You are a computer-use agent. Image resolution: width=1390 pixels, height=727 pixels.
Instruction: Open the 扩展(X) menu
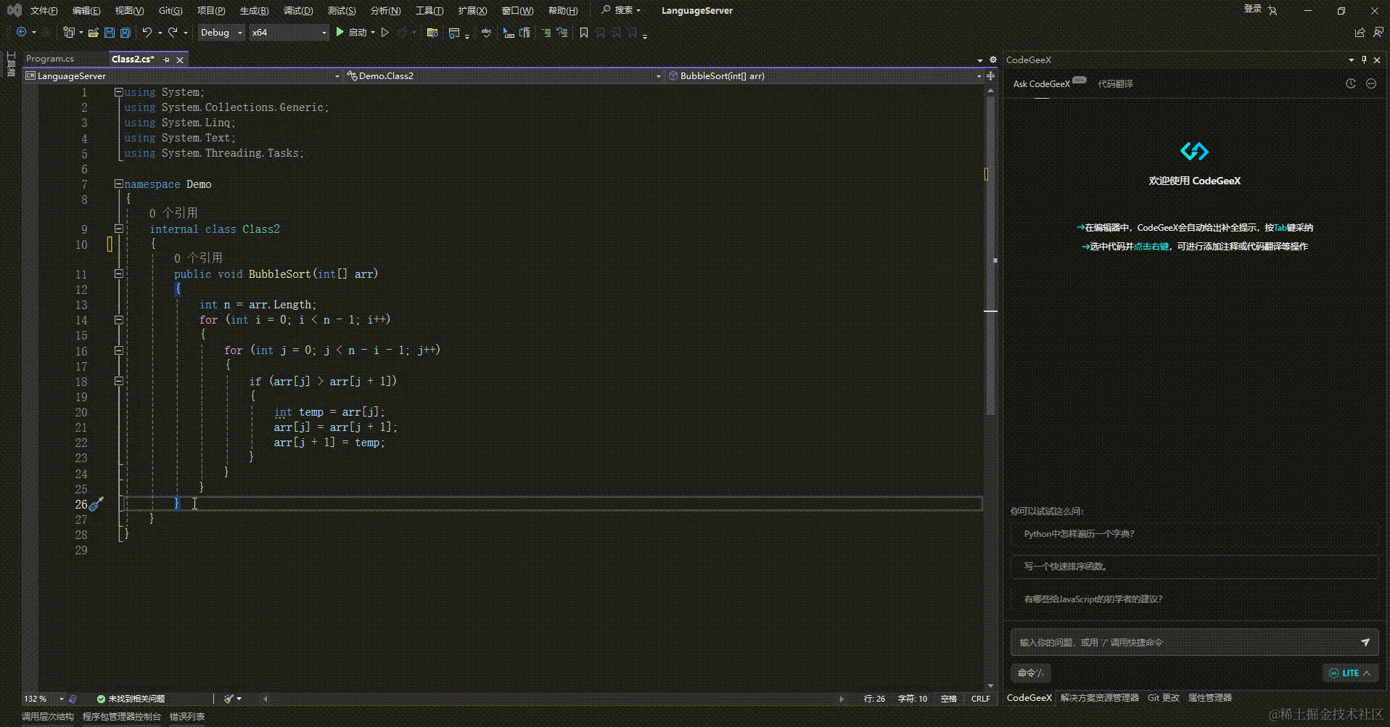click(472, 10)
